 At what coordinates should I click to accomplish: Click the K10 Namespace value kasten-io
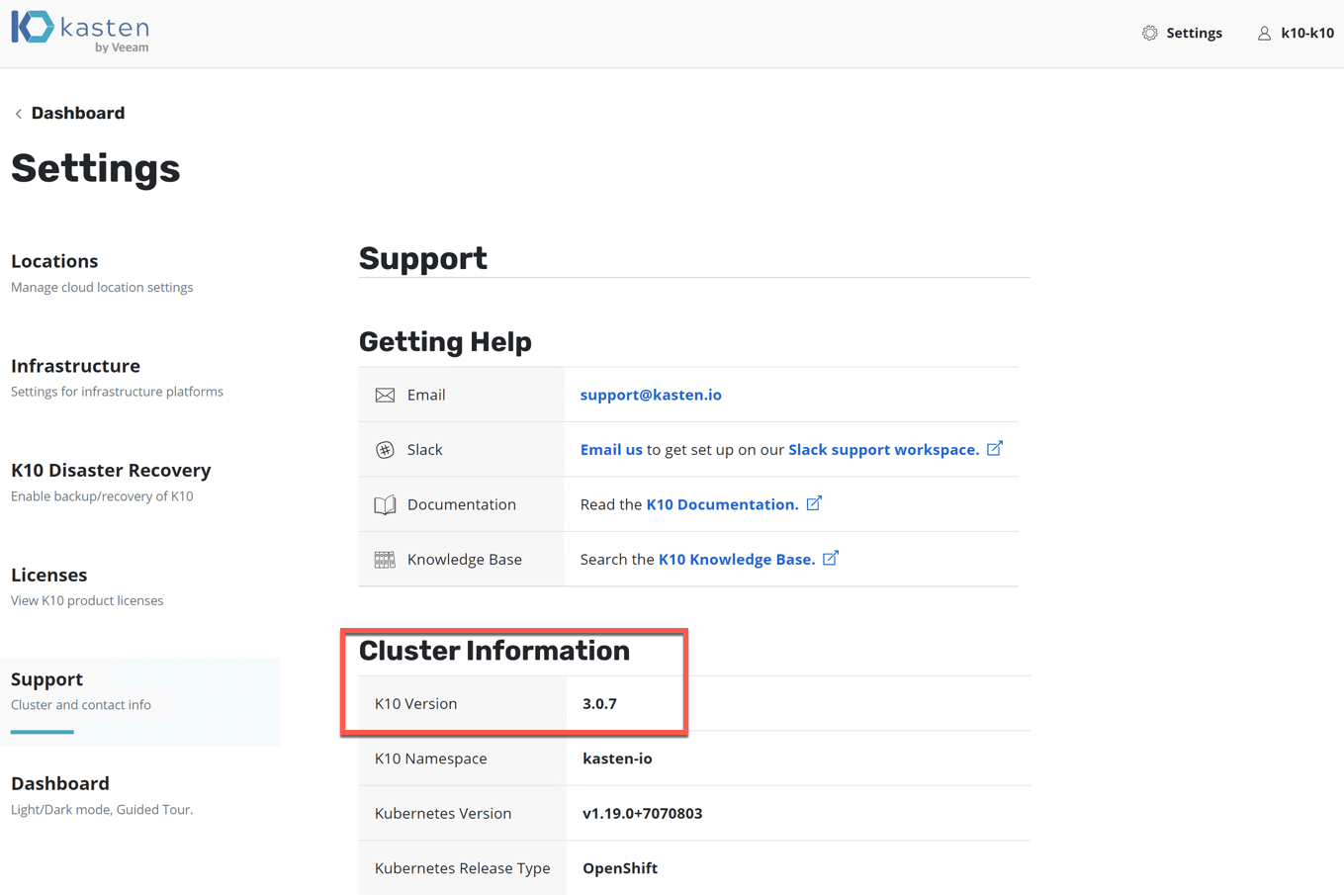(617, 759)
